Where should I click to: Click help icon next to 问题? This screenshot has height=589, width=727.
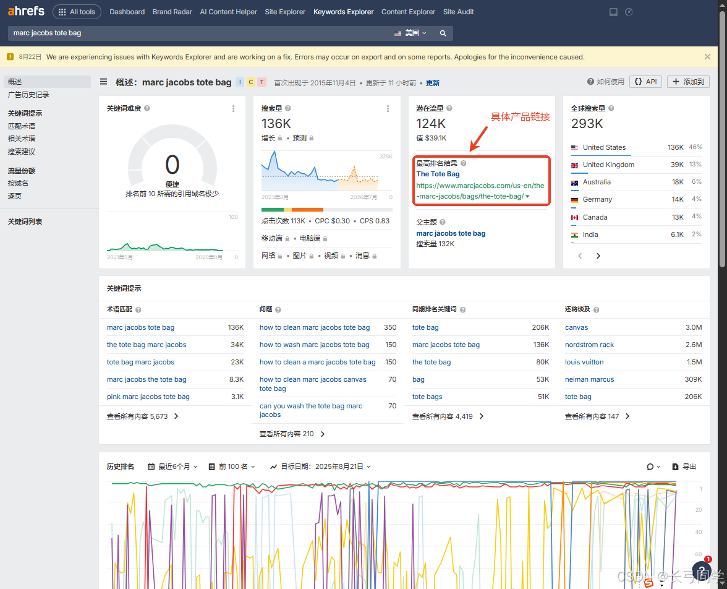click(x=278, y=309)
